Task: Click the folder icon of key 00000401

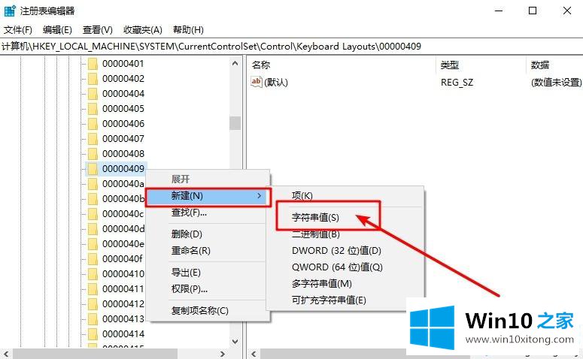Action: click(93, 64)
